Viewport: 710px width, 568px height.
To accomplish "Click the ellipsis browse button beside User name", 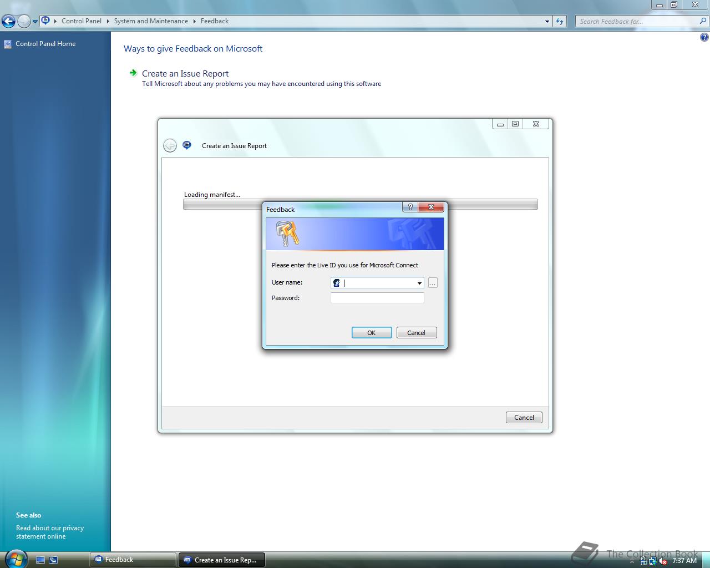I will (433, 283).
